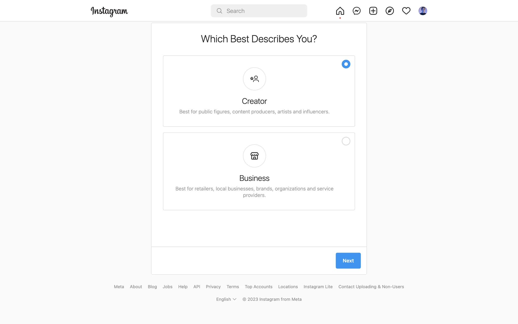Click the new post plus icon
The height and width of the screenshot is (324, 518).
coord(373,11)
